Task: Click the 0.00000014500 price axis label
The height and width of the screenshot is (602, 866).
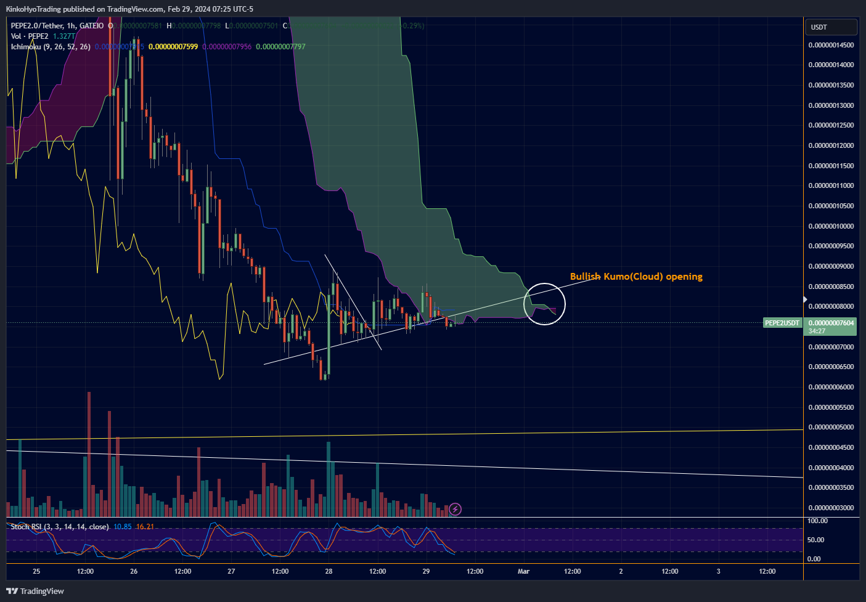Action: click(831, 45)
